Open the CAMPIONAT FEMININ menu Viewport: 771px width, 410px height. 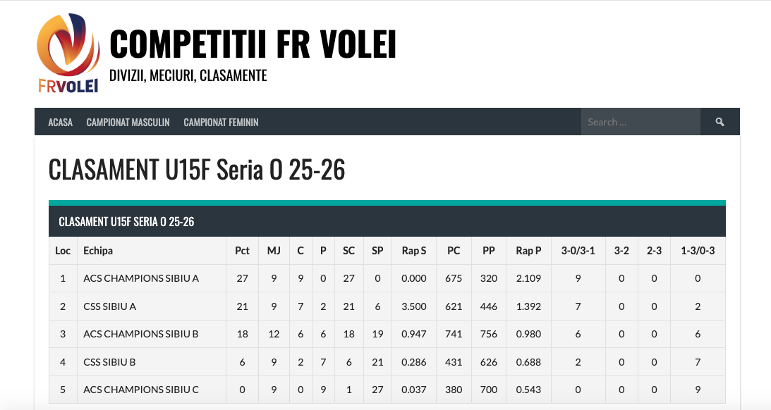(221, 122)
